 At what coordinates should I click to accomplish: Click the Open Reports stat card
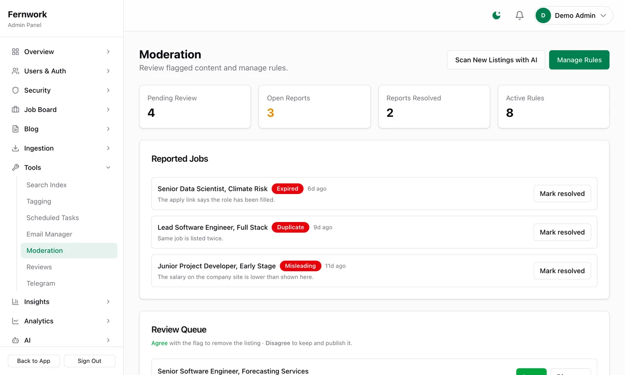[x=315, y=107]
